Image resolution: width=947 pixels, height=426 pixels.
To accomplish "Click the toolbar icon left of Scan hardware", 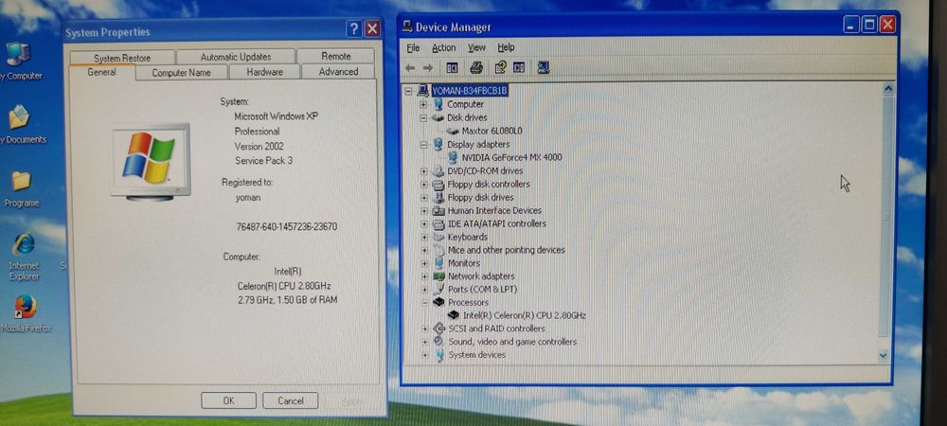I will coord(519,67).
